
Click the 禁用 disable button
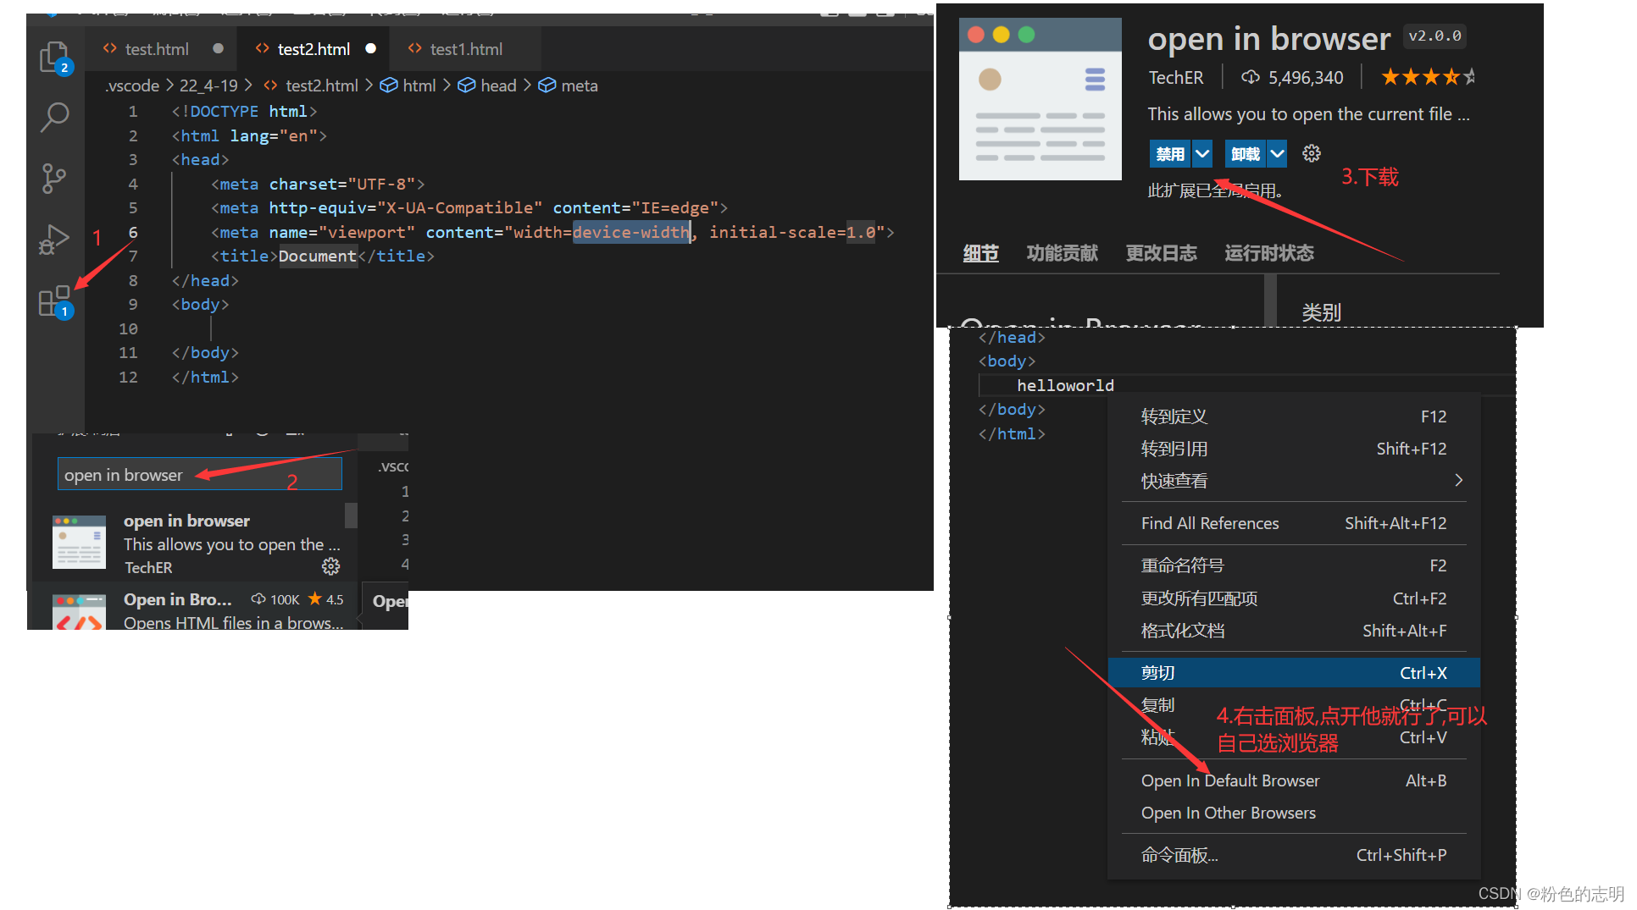pyautogui.click(x=1170, y=153)
